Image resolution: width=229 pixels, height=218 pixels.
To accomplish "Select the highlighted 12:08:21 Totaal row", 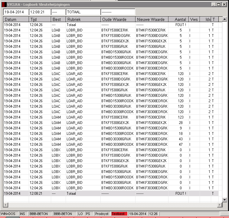I will (x=111, y=193).
